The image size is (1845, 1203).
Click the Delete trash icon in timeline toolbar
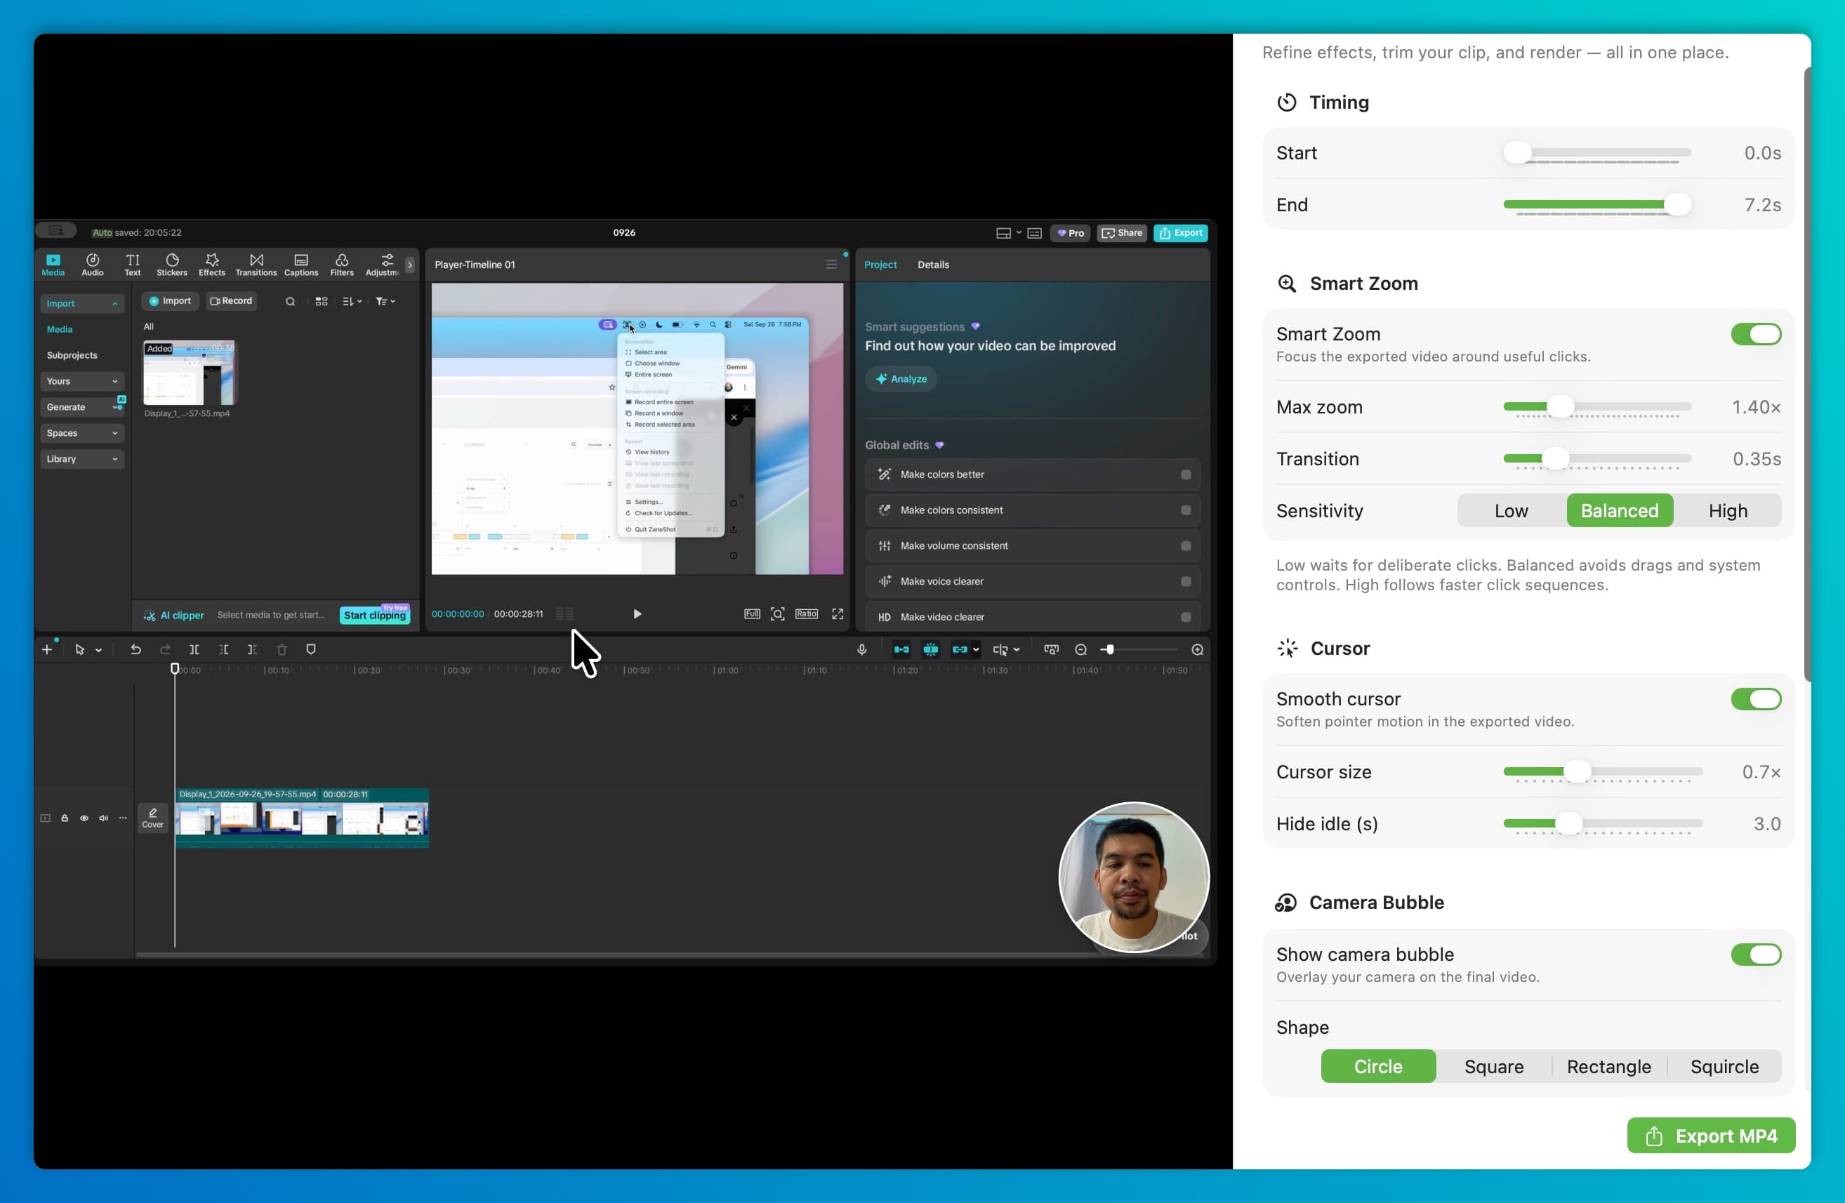click(282, 649)
